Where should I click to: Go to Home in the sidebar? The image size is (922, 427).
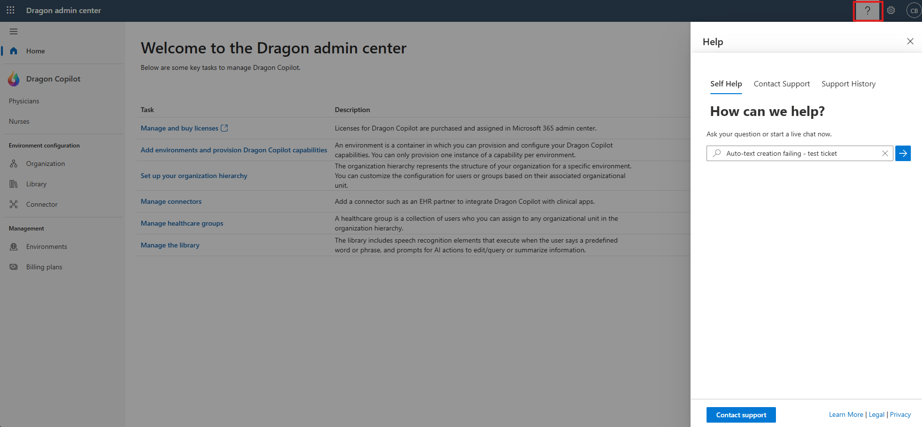[35, 51]
